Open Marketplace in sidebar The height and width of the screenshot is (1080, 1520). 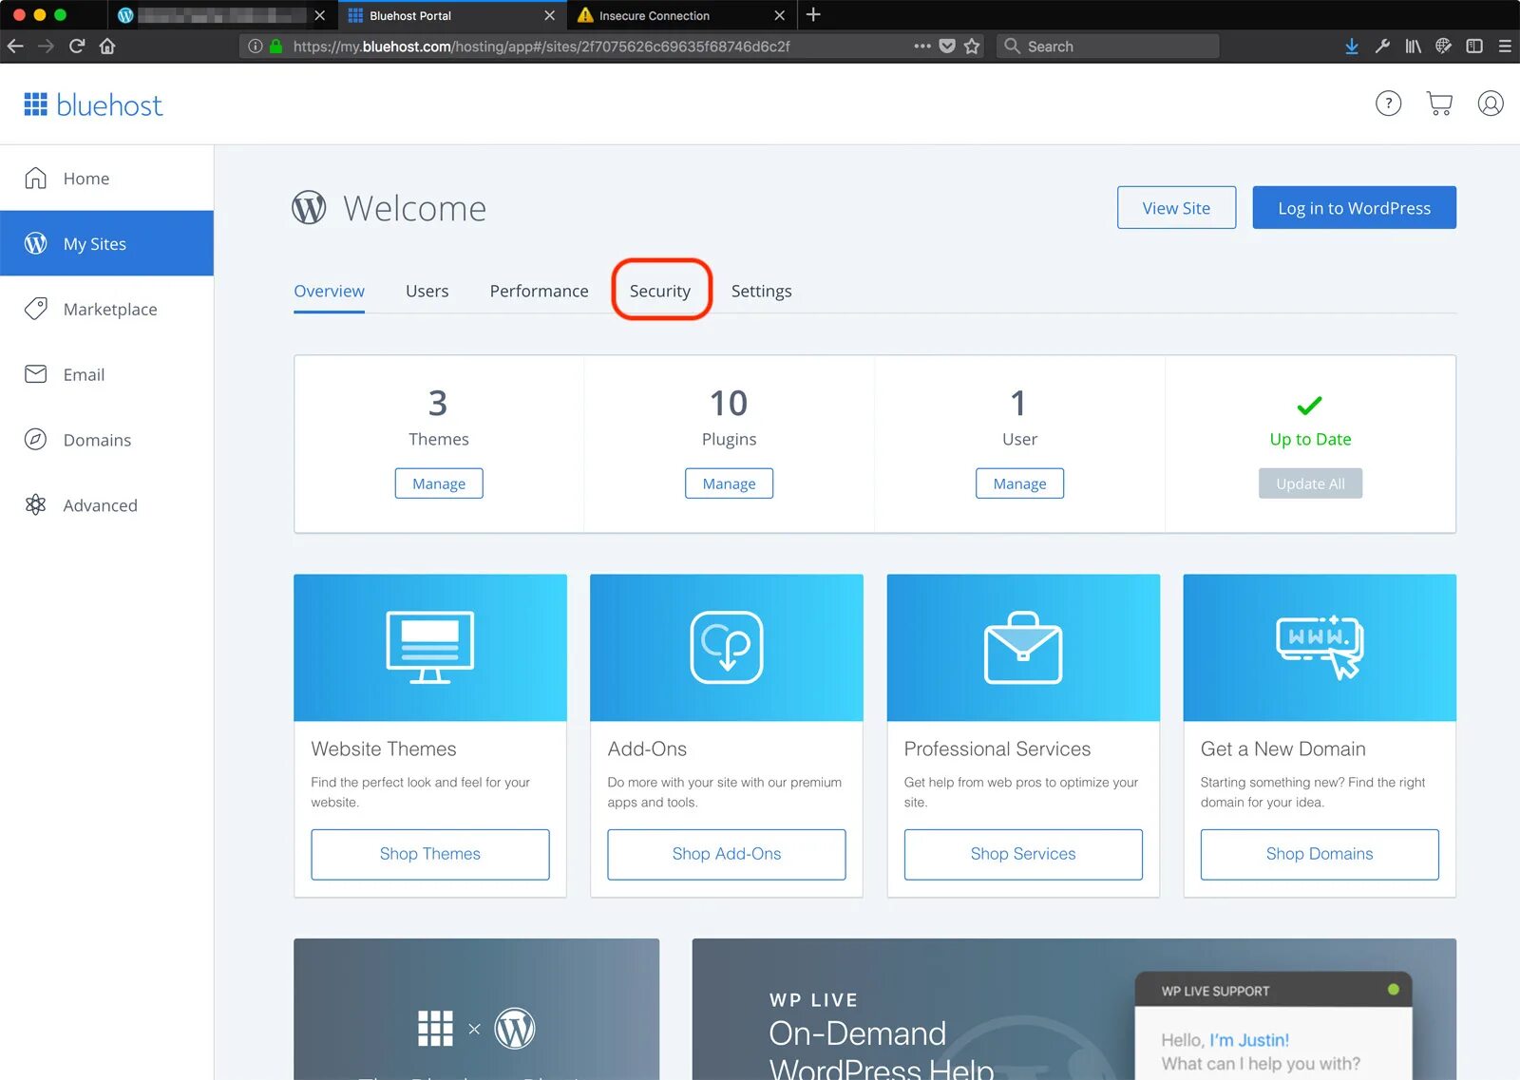(x=106, y=309)
